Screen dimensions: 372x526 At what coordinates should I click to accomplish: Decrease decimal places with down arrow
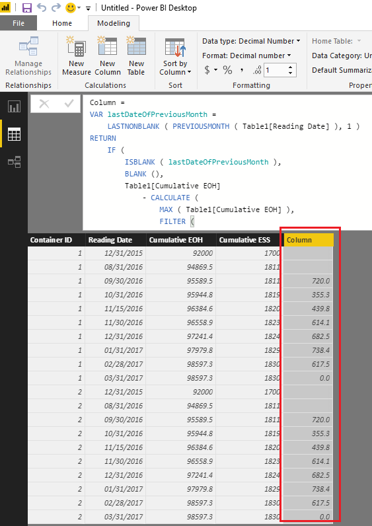(x=291, y=73)
